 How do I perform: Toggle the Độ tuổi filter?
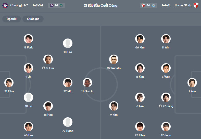(x=12, y=19)
